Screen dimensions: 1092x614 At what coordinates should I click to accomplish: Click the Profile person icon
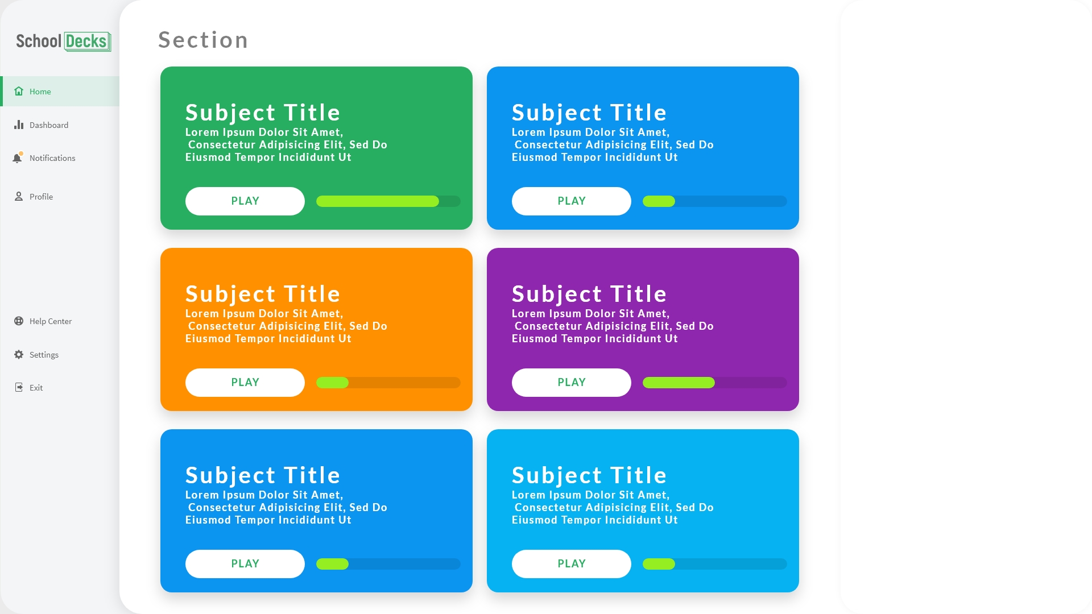(19, 197)
